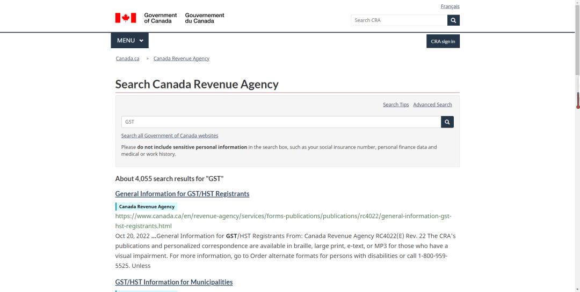580x292 pixels.
Task: Select Search all Government of Canada websites
Action: pos(170,136)
